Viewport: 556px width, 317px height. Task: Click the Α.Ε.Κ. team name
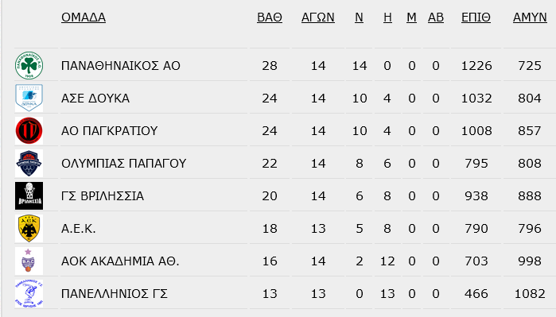coord(79,229)
